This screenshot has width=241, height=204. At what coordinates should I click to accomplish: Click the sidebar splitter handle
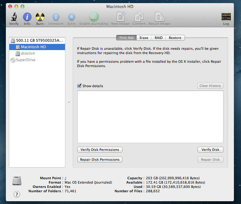point(69,102)
